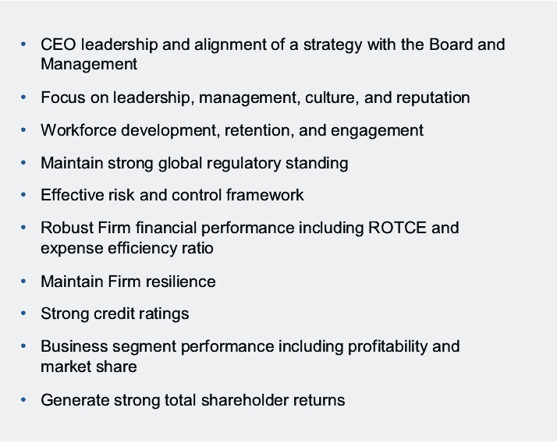Select the 'Workforce development, retention, and engagement' item
Viewport: 557px width, 443px height.
[232, 130]
